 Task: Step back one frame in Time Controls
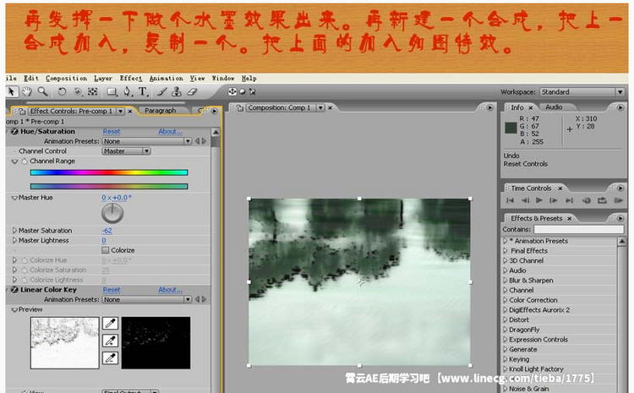pos(525,200)
